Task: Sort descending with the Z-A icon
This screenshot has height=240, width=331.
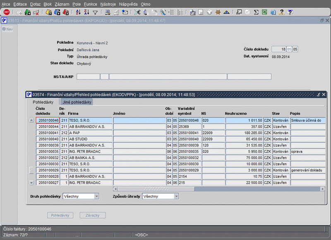Action: 86,12
